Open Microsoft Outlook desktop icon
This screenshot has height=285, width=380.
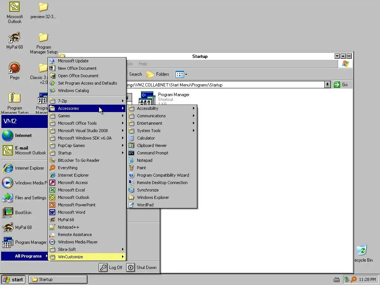(14, 12)
